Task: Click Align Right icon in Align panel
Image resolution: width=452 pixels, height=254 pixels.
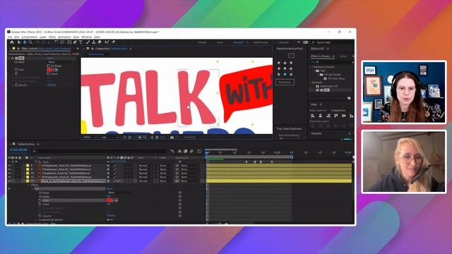Action: 328,116
